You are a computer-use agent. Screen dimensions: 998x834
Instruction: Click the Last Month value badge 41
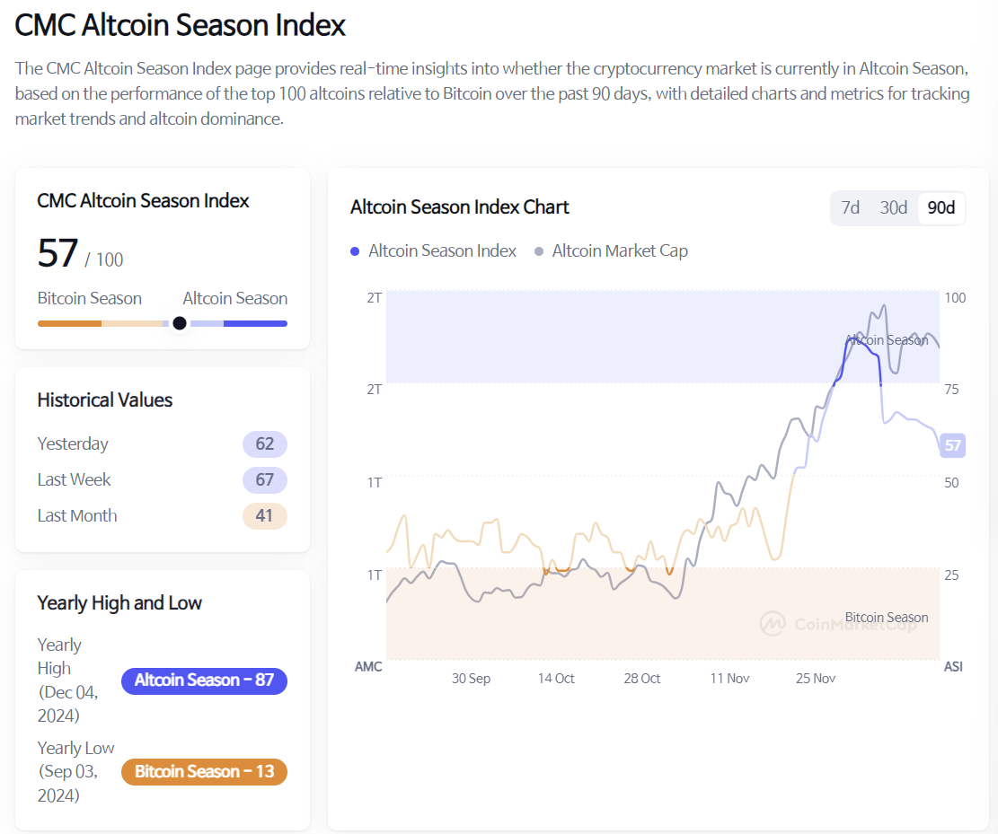(x=264, y=515)
